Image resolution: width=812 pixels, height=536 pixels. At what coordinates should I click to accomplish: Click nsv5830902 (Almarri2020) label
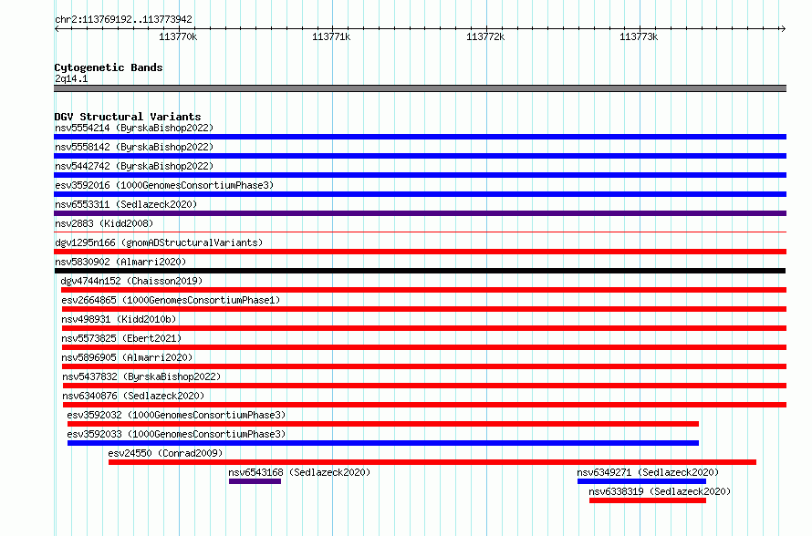click(120, 262)
